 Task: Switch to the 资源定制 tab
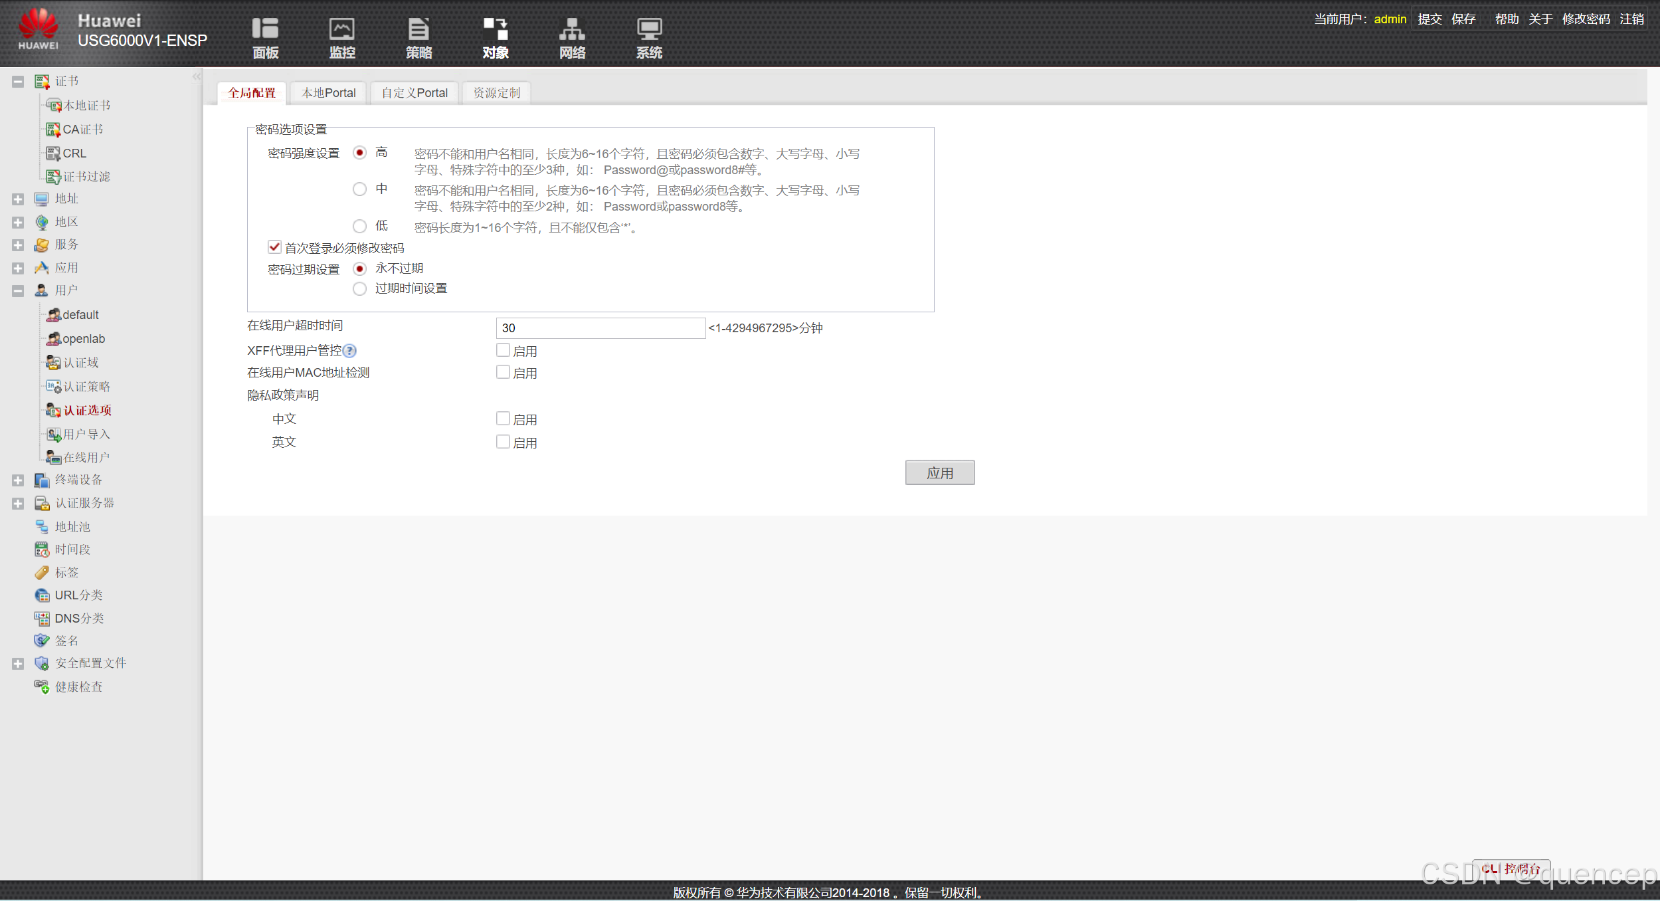[496, 93]
